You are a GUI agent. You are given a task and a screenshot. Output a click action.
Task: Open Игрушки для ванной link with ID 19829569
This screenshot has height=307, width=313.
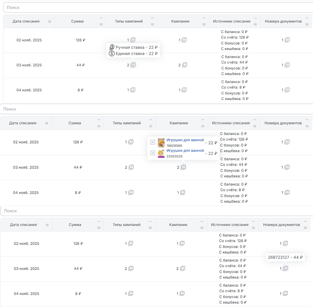coord(185,140)
